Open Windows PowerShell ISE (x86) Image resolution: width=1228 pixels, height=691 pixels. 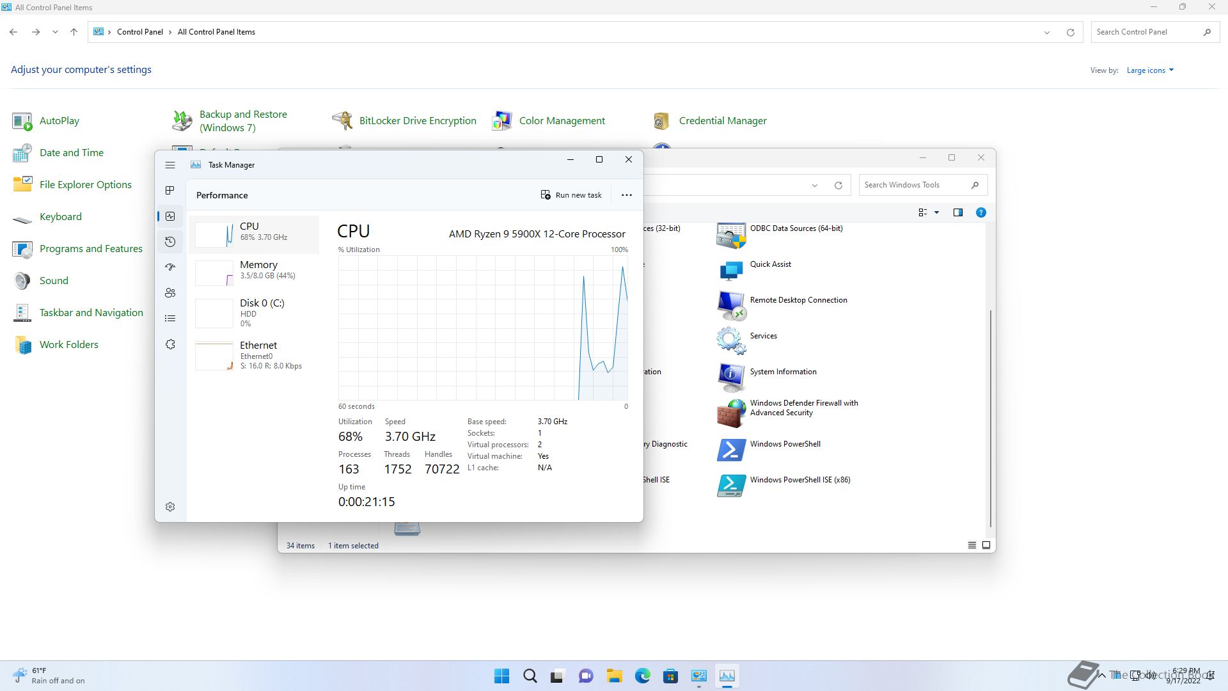click(783, 486)
